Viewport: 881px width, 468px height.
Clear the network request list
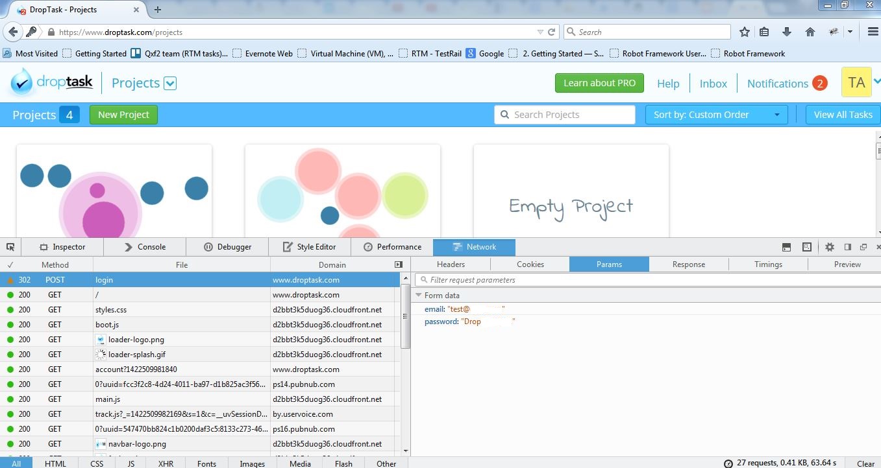pos(865,463)
